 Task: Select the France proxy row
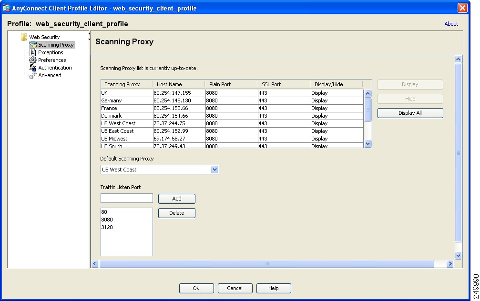click(x=232, y=108)
